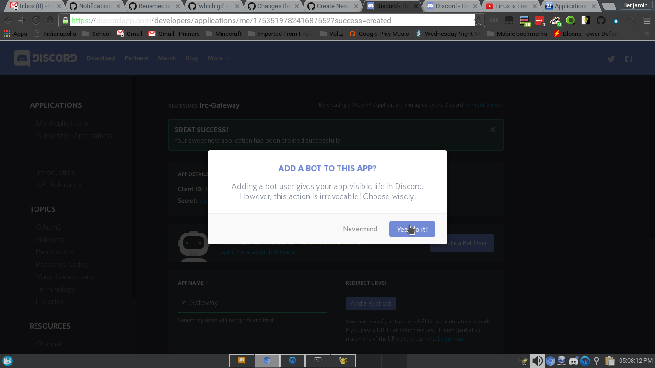The width and height of the screenshot is (655, 368).
Task: Confirm with the 'Yes, do it!' button
Action: point(412,229)
